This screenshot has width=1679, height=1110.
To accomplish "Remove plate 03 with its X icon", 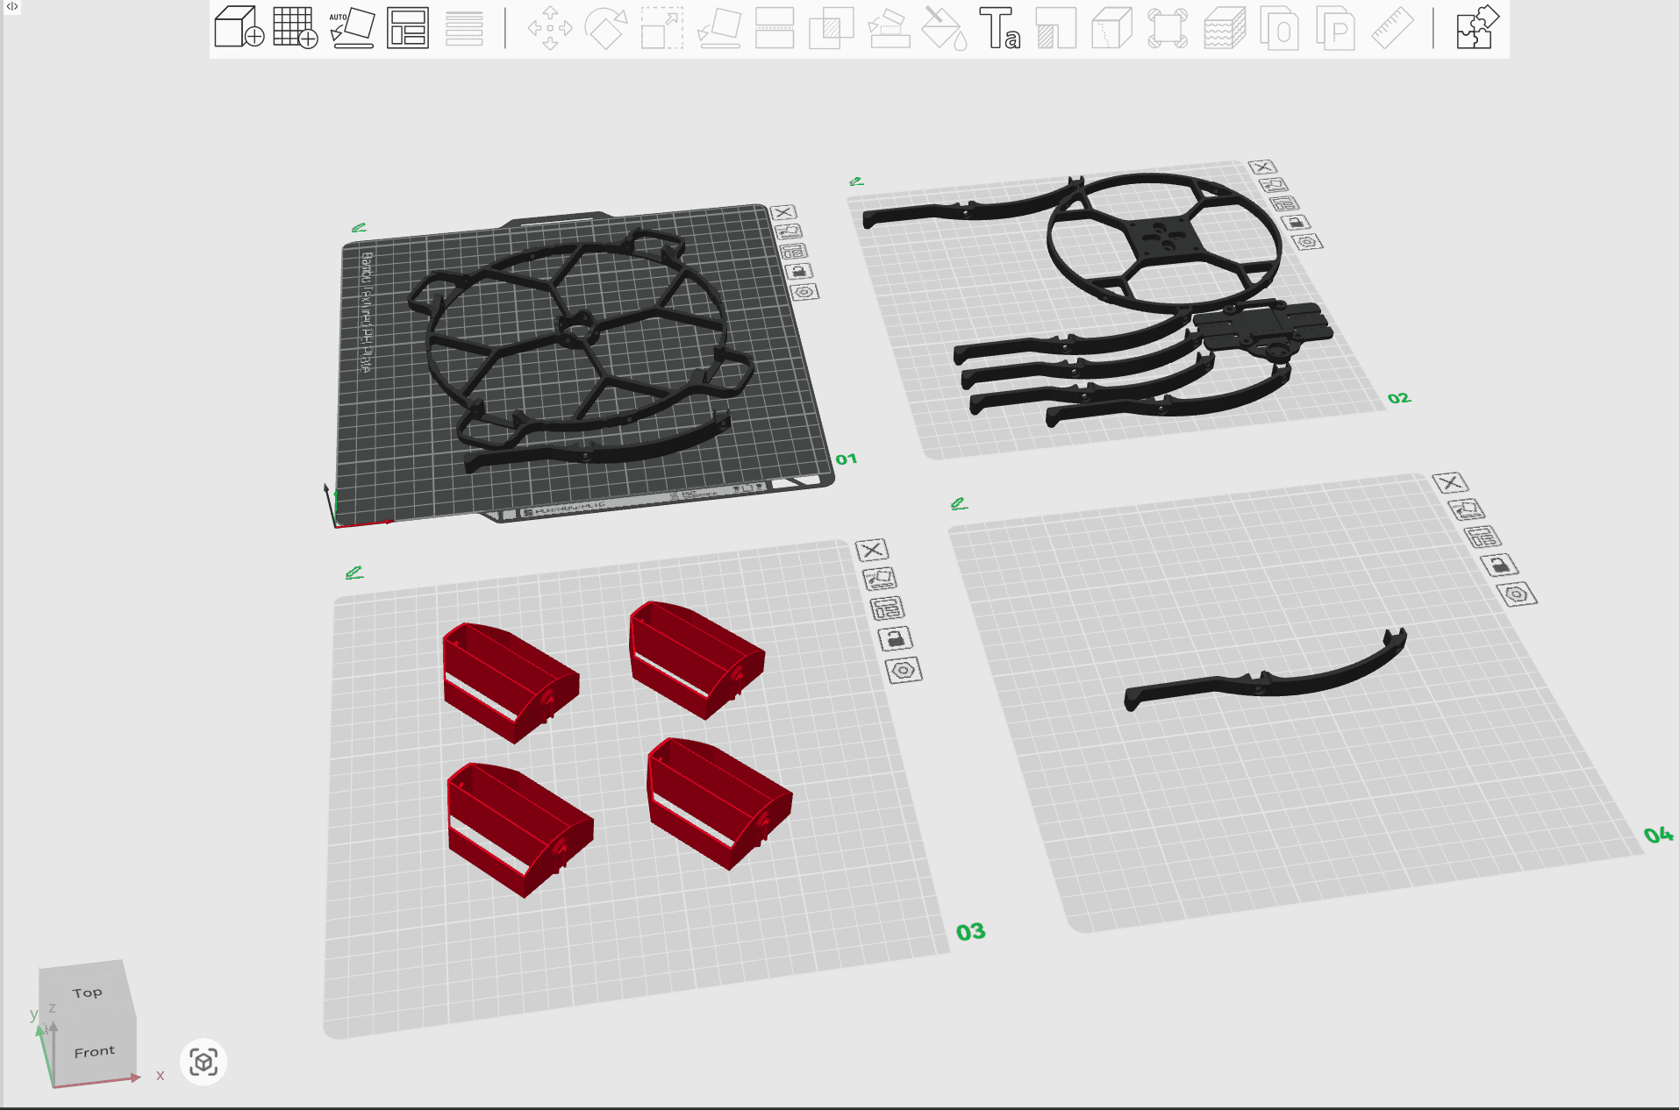I will point(872,550).
